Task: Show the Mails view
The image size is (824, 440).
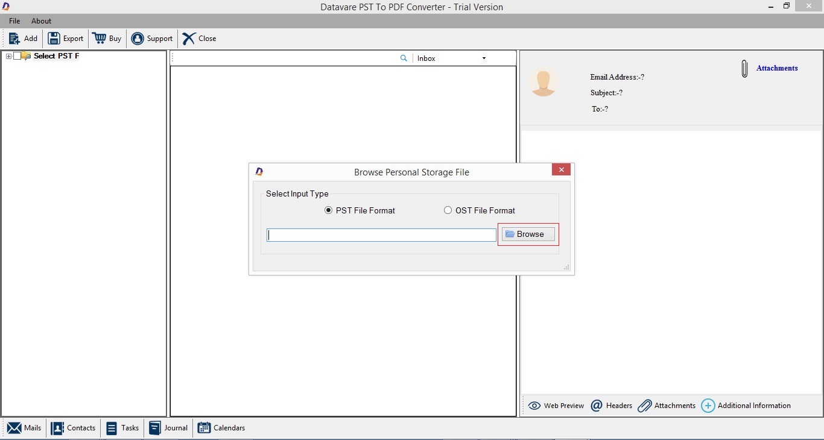Action: coord(24,428)
